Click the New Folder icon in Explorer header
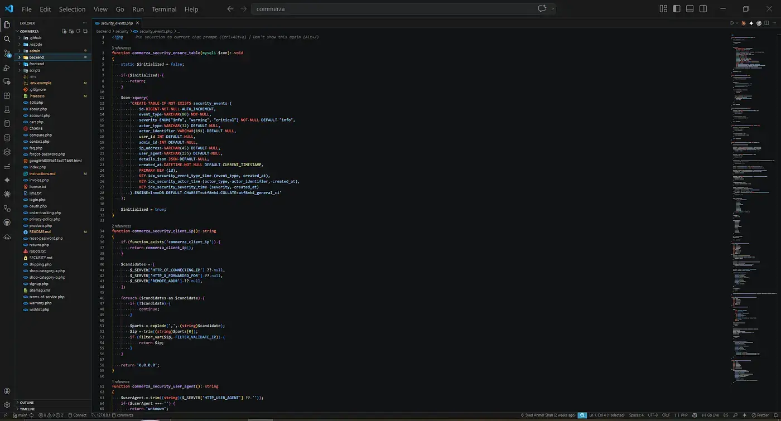This screenshot has width=781, height=421. point(72,31)
